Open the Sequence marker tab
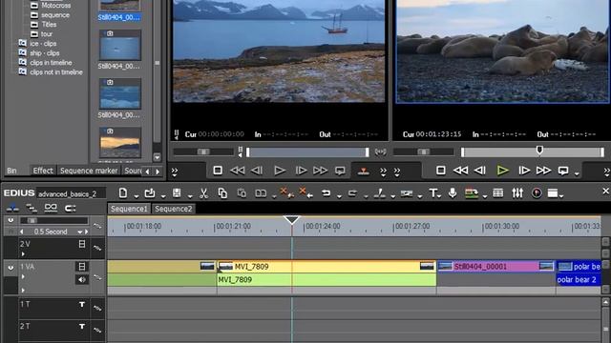Screen dimensions: 611x343 (x=89, y=171)
